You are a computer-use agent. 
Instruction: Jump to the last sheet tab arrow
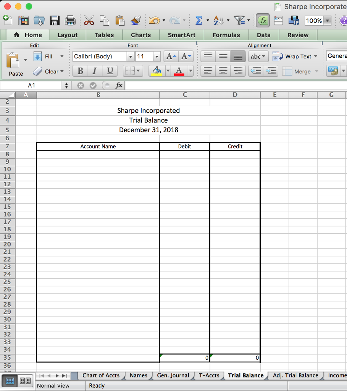(65, 376)
